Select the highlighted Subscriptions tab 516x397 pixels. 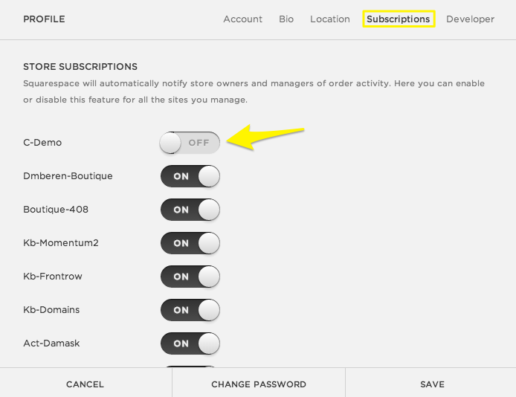coord(398,19)
